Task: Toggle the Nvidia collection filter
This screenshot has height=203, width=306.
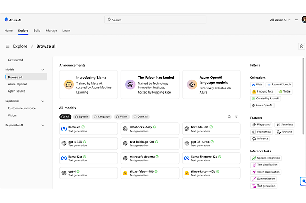Action: (x=284, y=91)
